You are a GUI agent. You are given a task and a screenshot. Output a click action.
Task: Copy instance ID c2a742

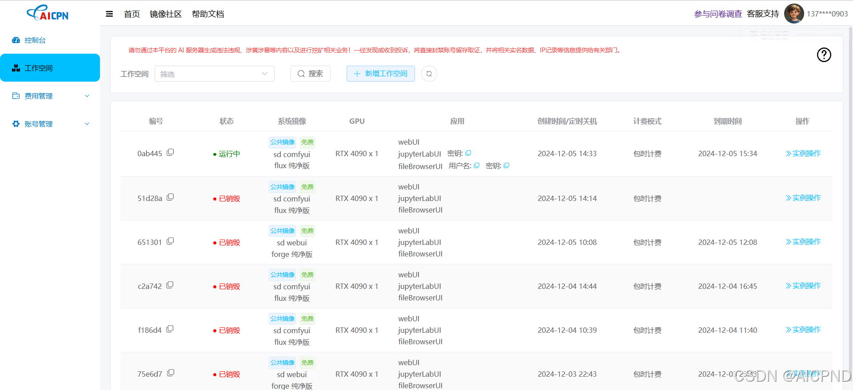coord(170,285)
